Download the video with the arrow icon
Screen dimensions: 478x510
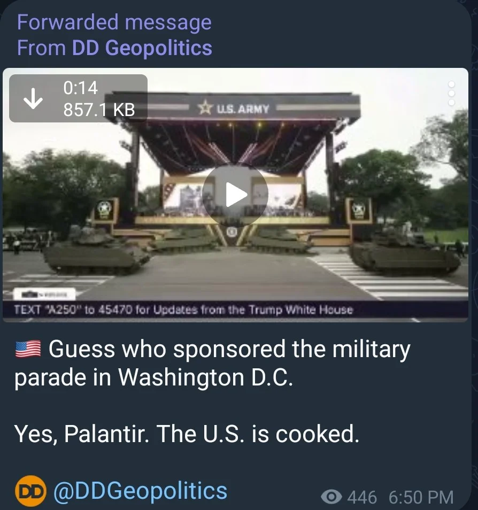coord(33,98)
